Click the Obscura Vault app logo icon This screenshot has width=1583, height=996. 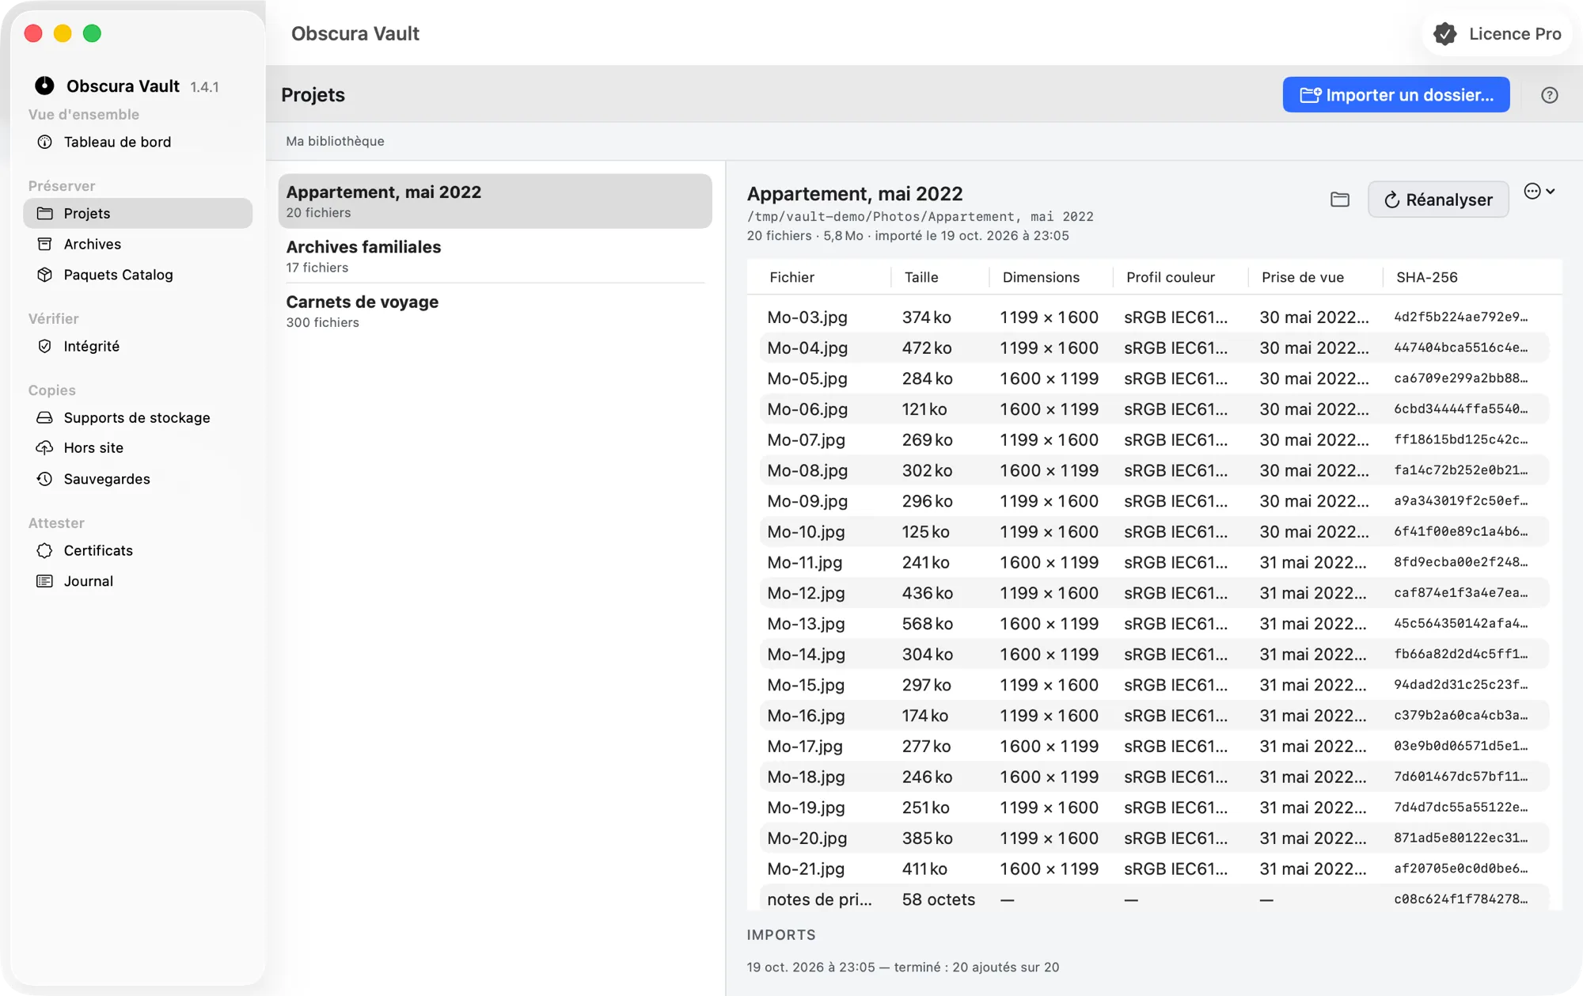click(44, 86)
